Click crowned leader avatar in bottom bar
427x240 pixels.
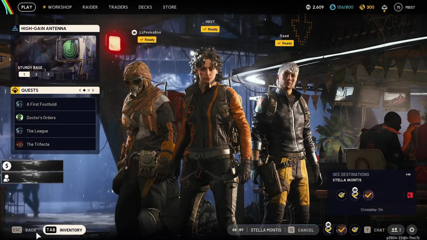point(328,229)
